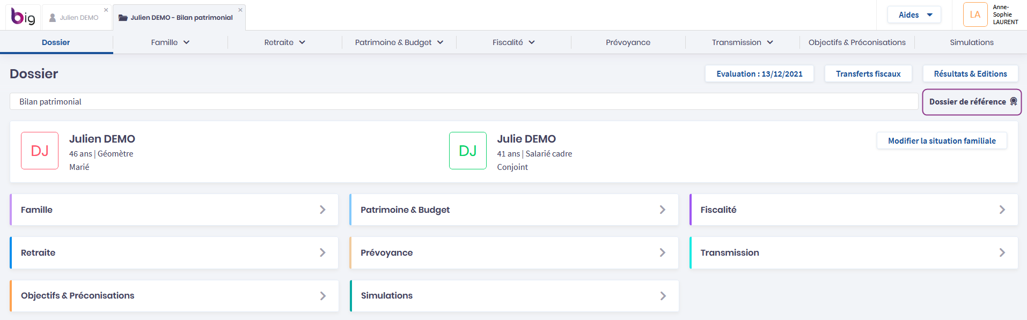Close the Bilan patrimonial tab
Viewport: 1027px width, 320px height.
tap(240, 10)
